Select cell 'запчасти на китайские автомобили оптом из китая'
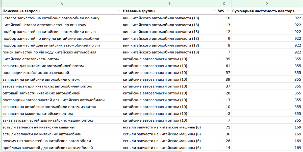The image size is (303, 152). (61, 107)
